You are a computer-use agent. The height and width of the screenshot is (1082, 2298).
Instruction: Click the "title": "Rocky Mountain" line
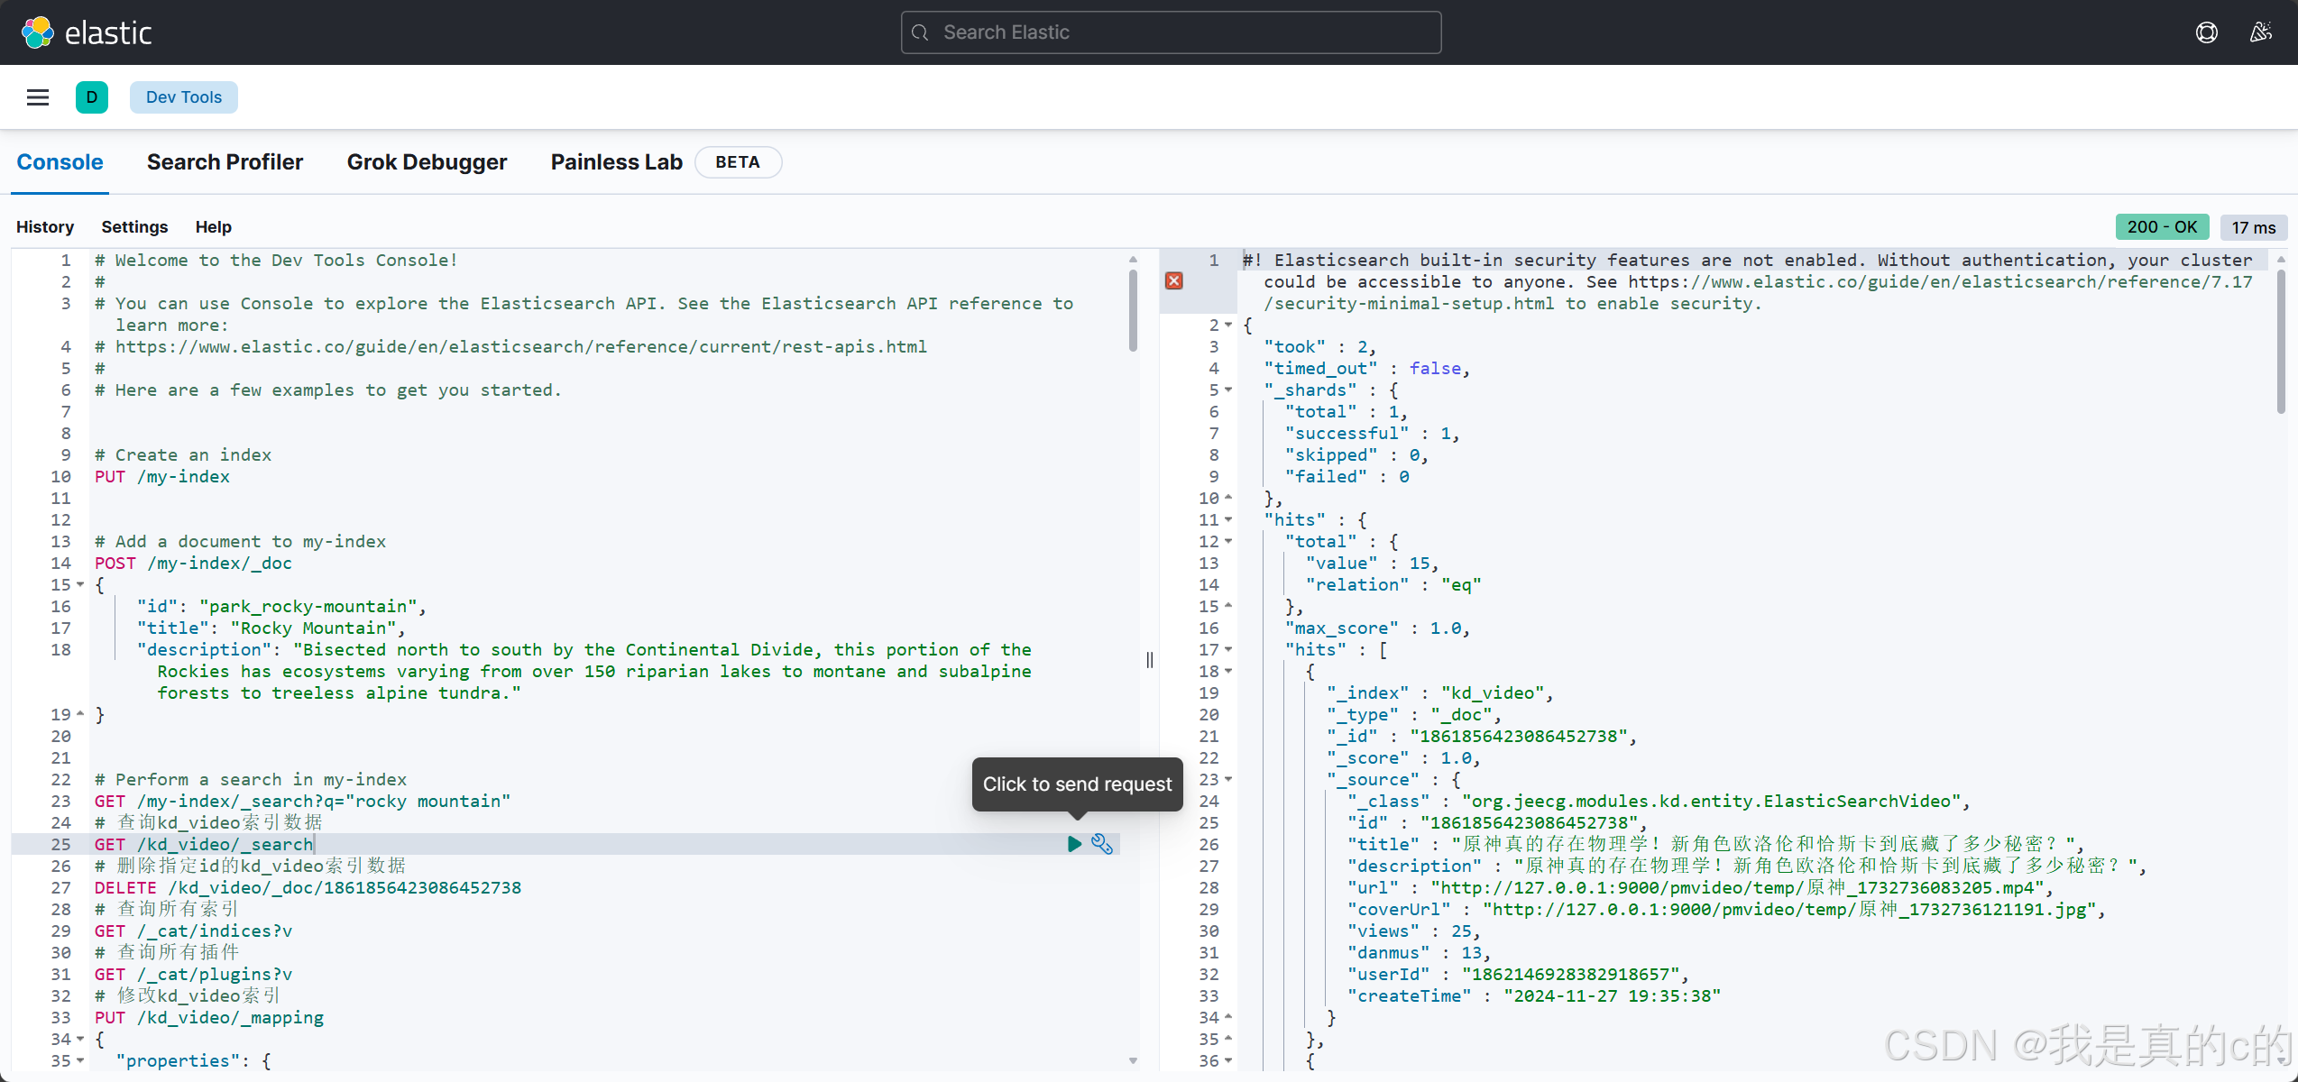click(x=271, y=628)
